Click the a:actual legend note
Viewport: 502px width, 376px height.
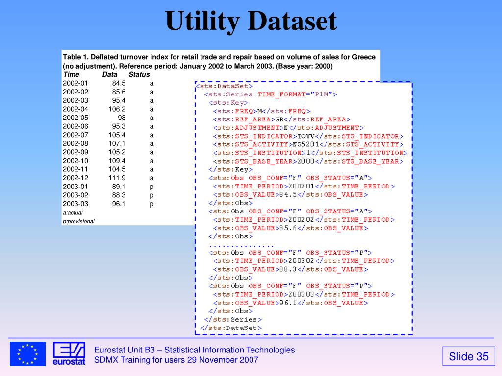point(73,213)
